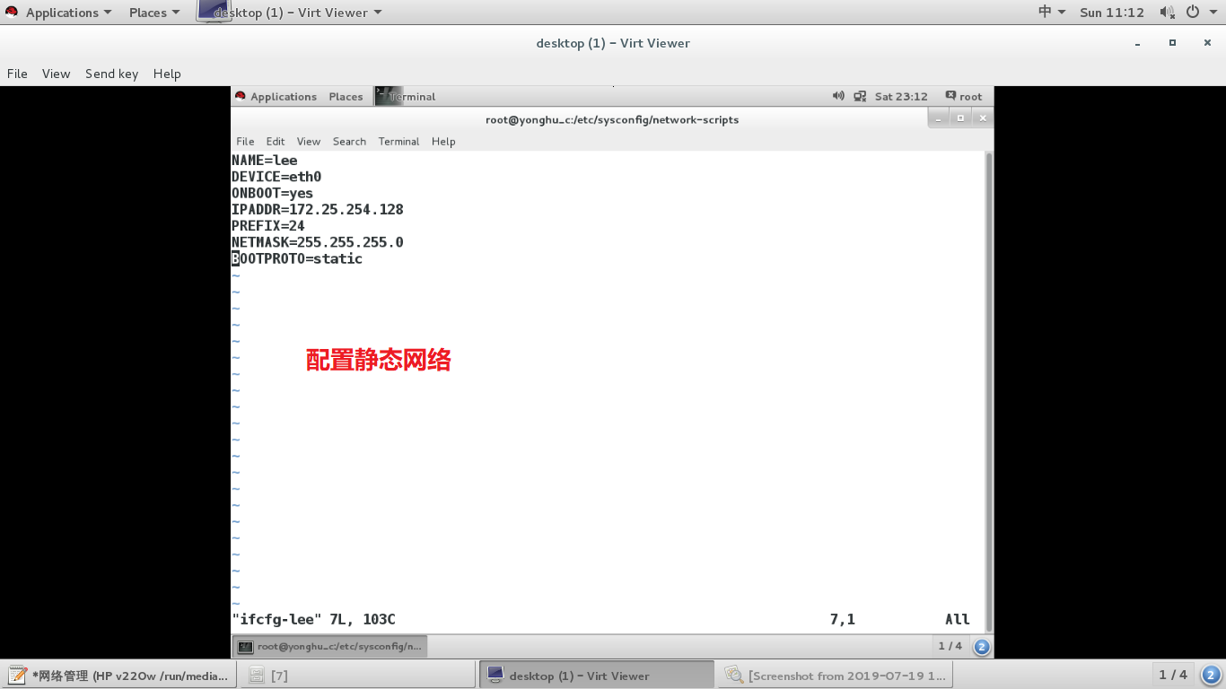Image resolution: width=1226 pixels, height=689 pixels.
Task: Click host workspace switcher 1 / 4
Action: (1173, 675)
